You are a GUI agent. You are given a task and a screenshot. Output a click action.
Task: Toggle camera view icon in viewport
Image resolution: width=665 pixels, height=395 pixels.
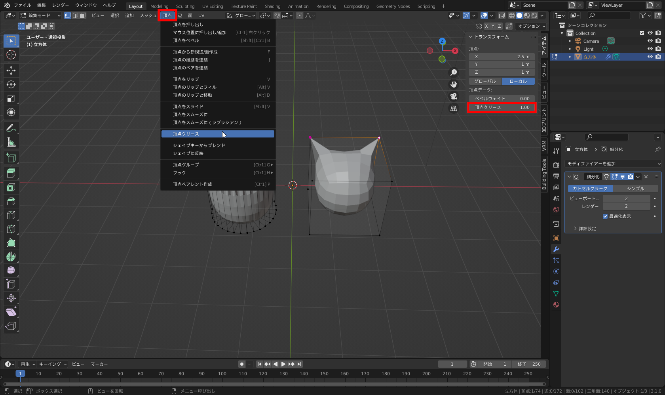pos(454,96)
